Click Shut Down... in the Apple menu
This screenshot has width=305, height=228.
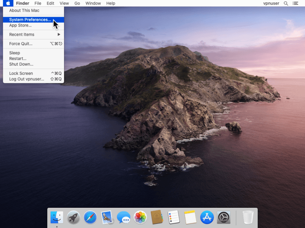[21, 64]
